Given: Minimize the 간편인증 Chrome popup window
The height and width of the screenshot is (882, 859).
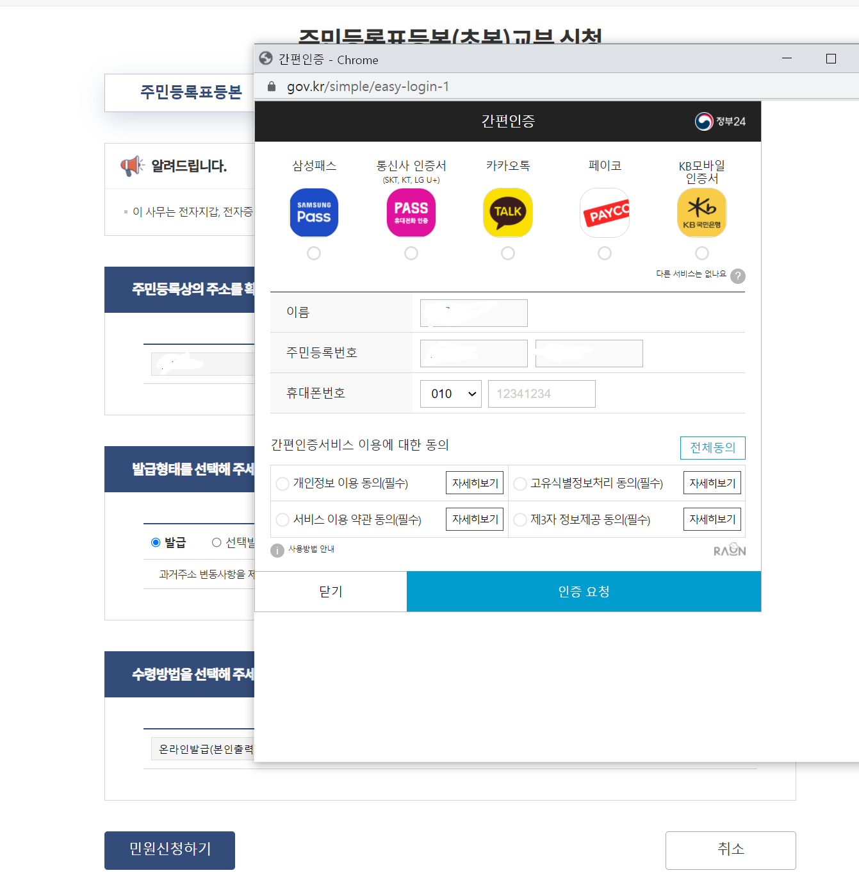Looking at the screenshot, I should [x=787, y=58].
